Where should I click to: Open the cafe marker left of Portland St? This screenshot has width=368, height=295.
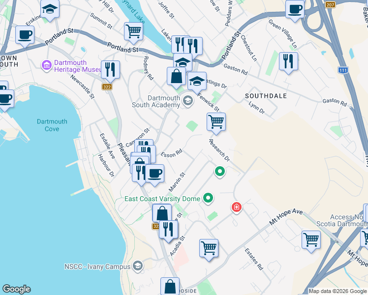[x=25, y=36]
